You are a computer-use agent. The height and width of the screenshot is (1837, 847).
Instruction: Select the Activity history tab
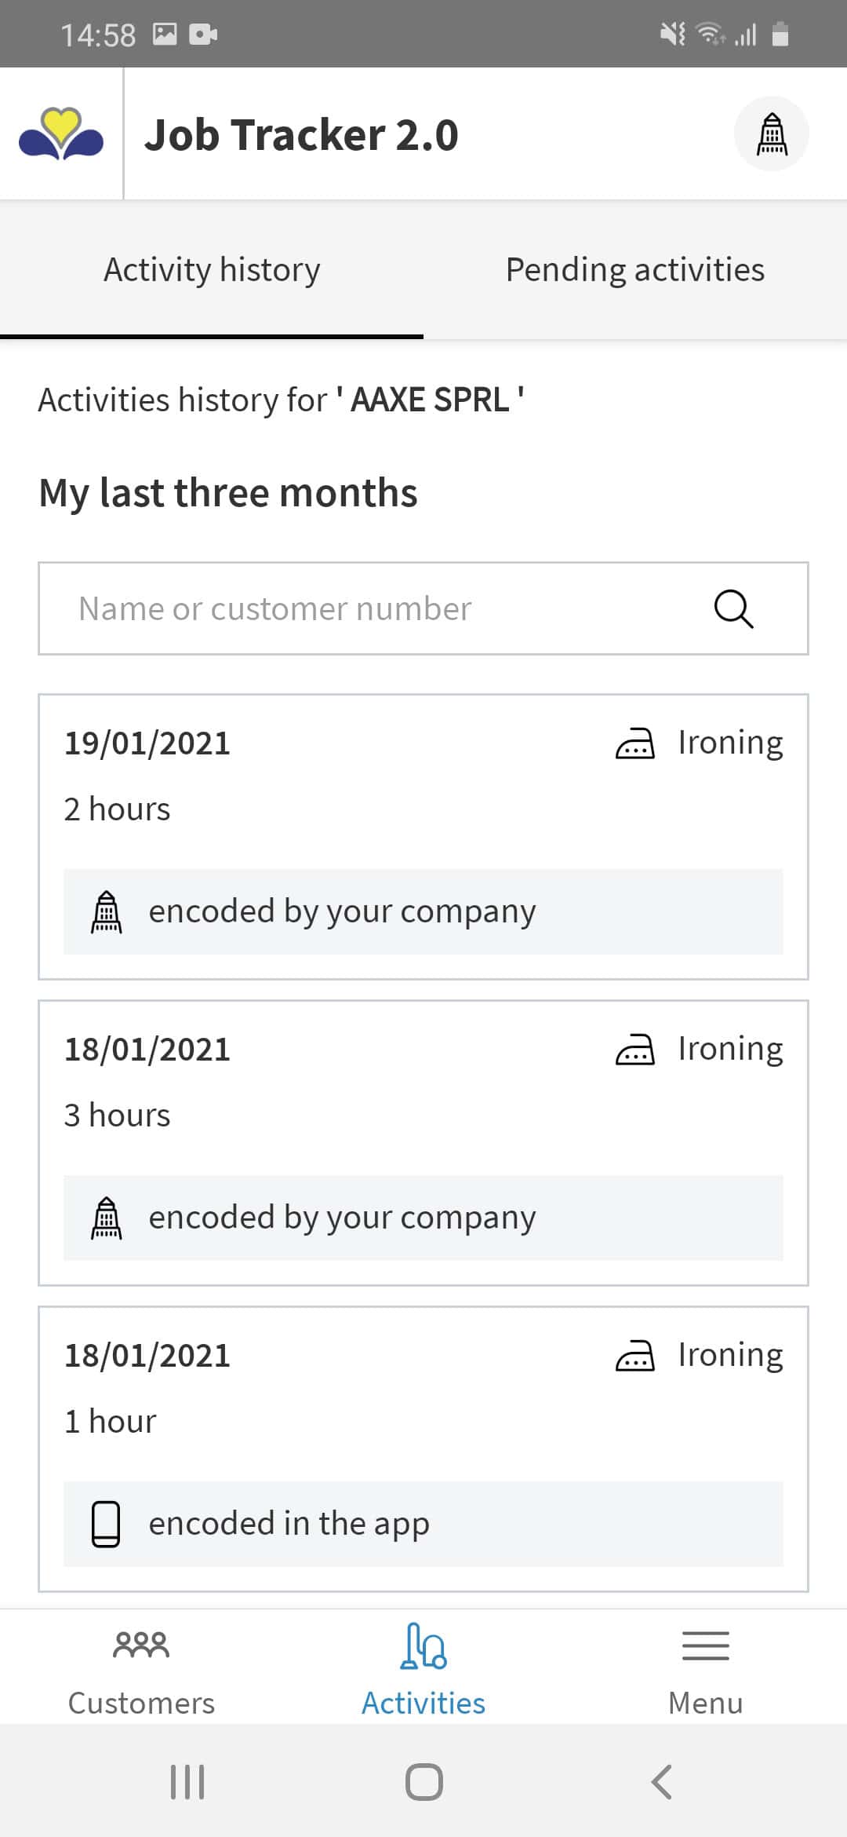[212, 270]
